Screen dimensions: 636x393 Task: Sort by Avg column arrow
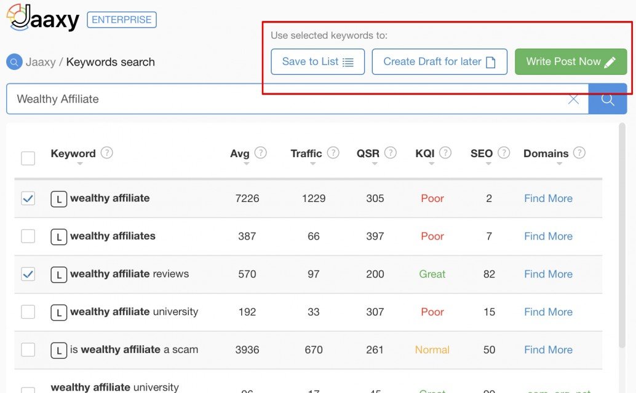click(x=246, y=164)
